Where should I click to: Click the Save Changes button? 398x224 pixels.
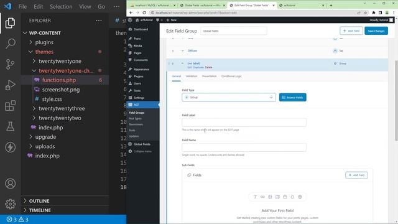click(x=376, y=30)
